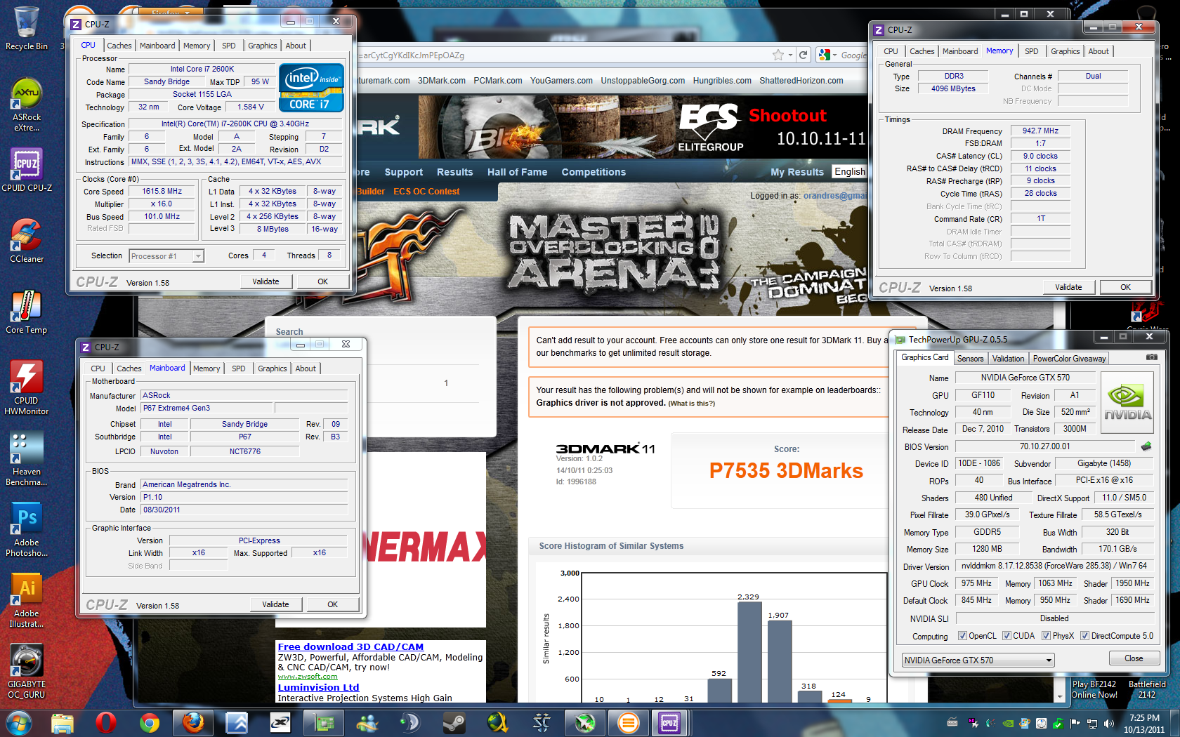This screenshot has width=1180, height=737.
Task: Click the bookmark star in the address bar
Action: point(778,55)
